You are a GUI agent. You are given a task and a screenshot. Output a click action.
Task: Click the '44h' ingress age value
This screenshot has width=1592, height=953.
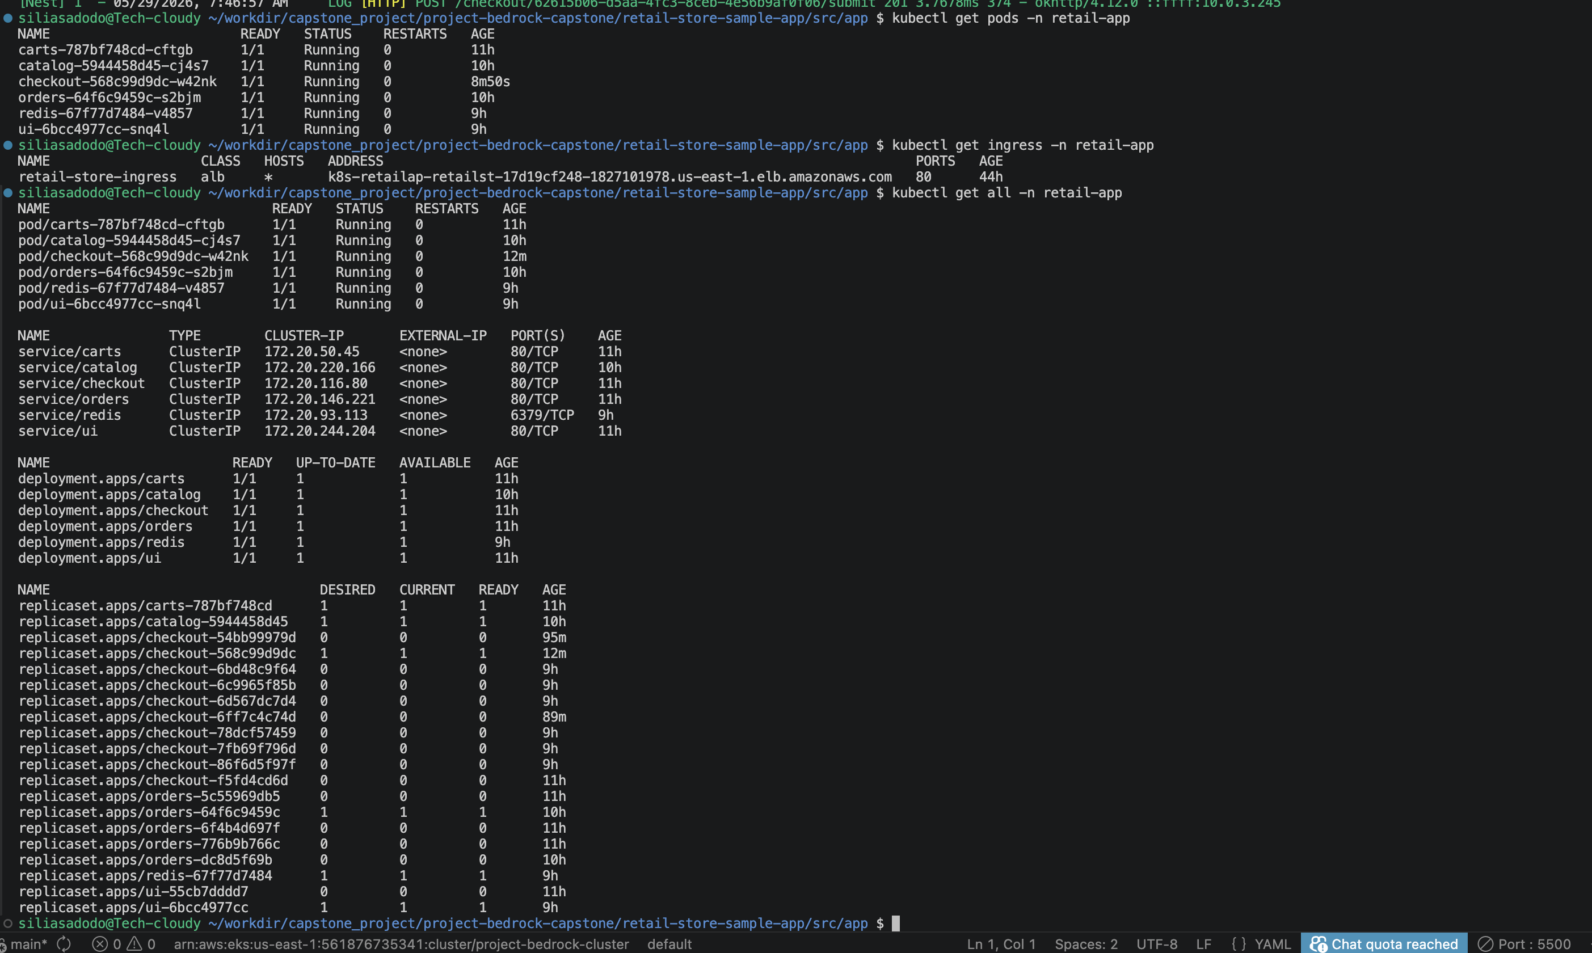pos(990,176)
